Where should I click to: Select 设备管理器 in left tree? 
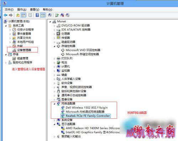tap(24, 50)
